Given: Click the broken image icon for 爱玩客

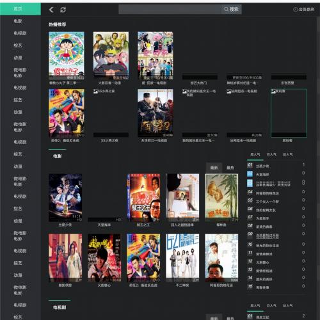Looking at the screenshot, I should click(x=273, y=92).
